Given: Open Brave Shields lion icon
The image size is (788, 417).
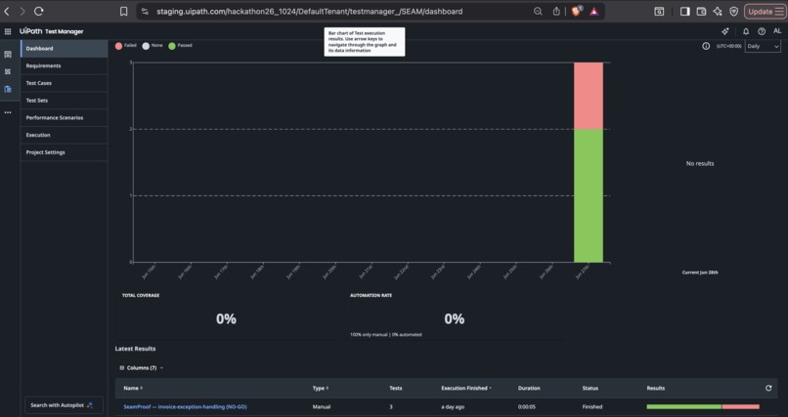Looking at the screenshot, I should pos(576,11).
